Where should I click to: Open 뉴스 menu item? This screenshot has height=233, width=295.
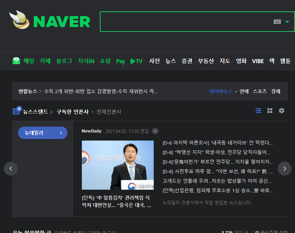171,61
